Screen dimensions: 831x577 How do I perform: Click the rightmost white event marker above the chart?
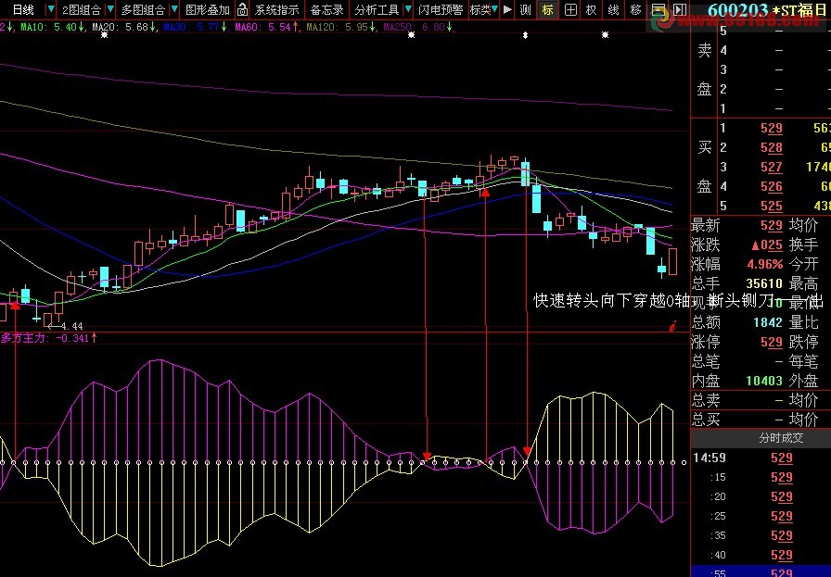point(606,35)
